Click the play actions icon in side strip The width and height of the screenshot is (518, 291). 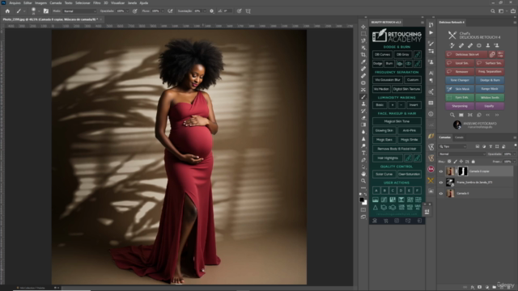431,32
